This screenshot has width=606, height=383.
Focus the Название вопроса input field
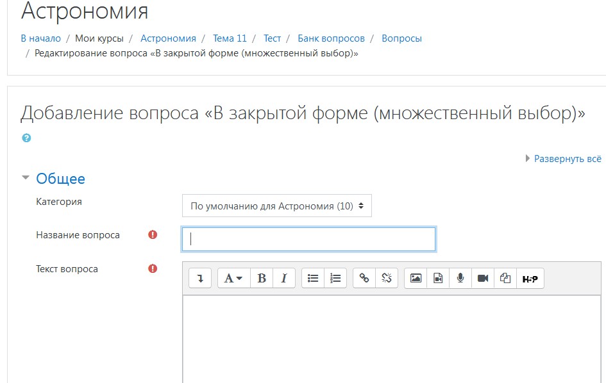click(309, 240)
